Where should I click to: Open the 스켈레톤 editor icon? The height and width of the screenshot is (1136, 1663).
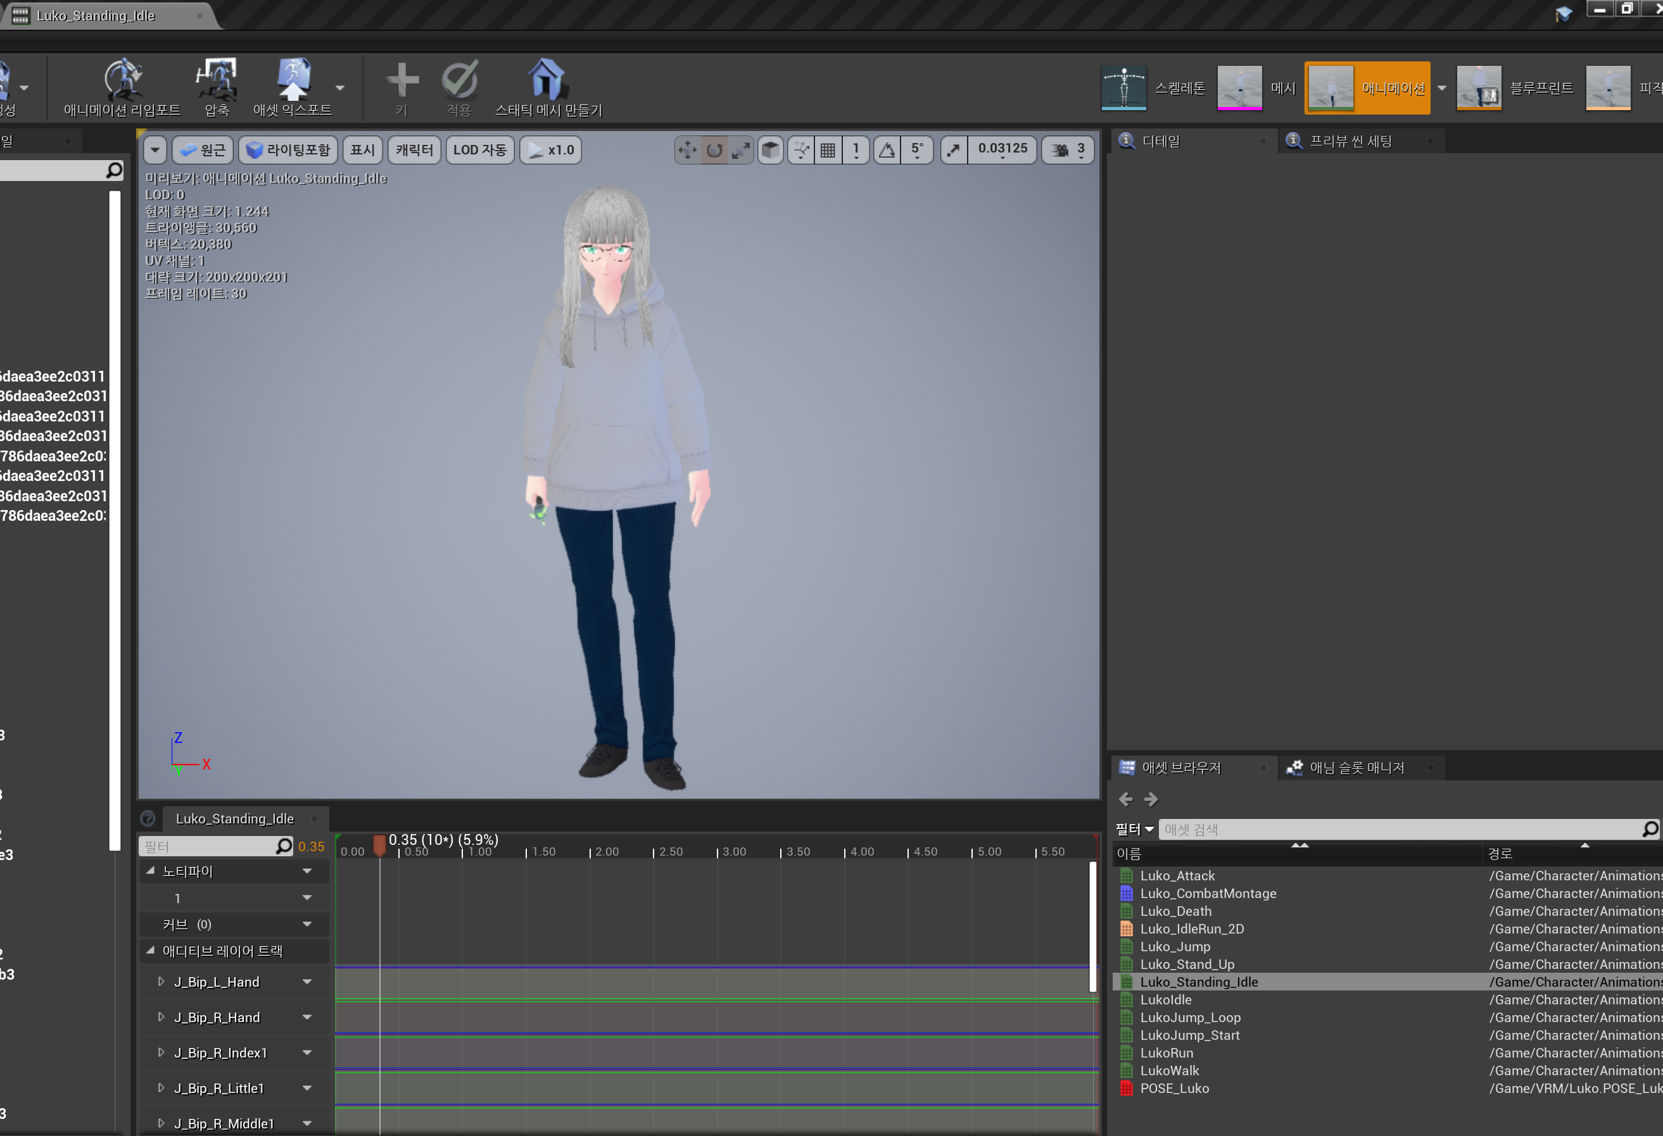[1123, 87]
